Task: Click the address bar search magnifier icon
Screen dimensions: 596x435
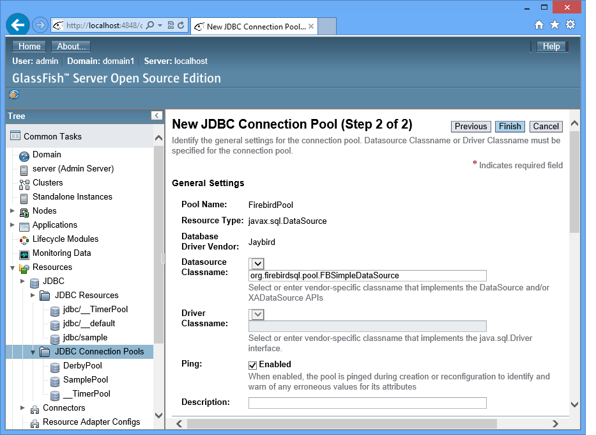Action: (150, 25)
